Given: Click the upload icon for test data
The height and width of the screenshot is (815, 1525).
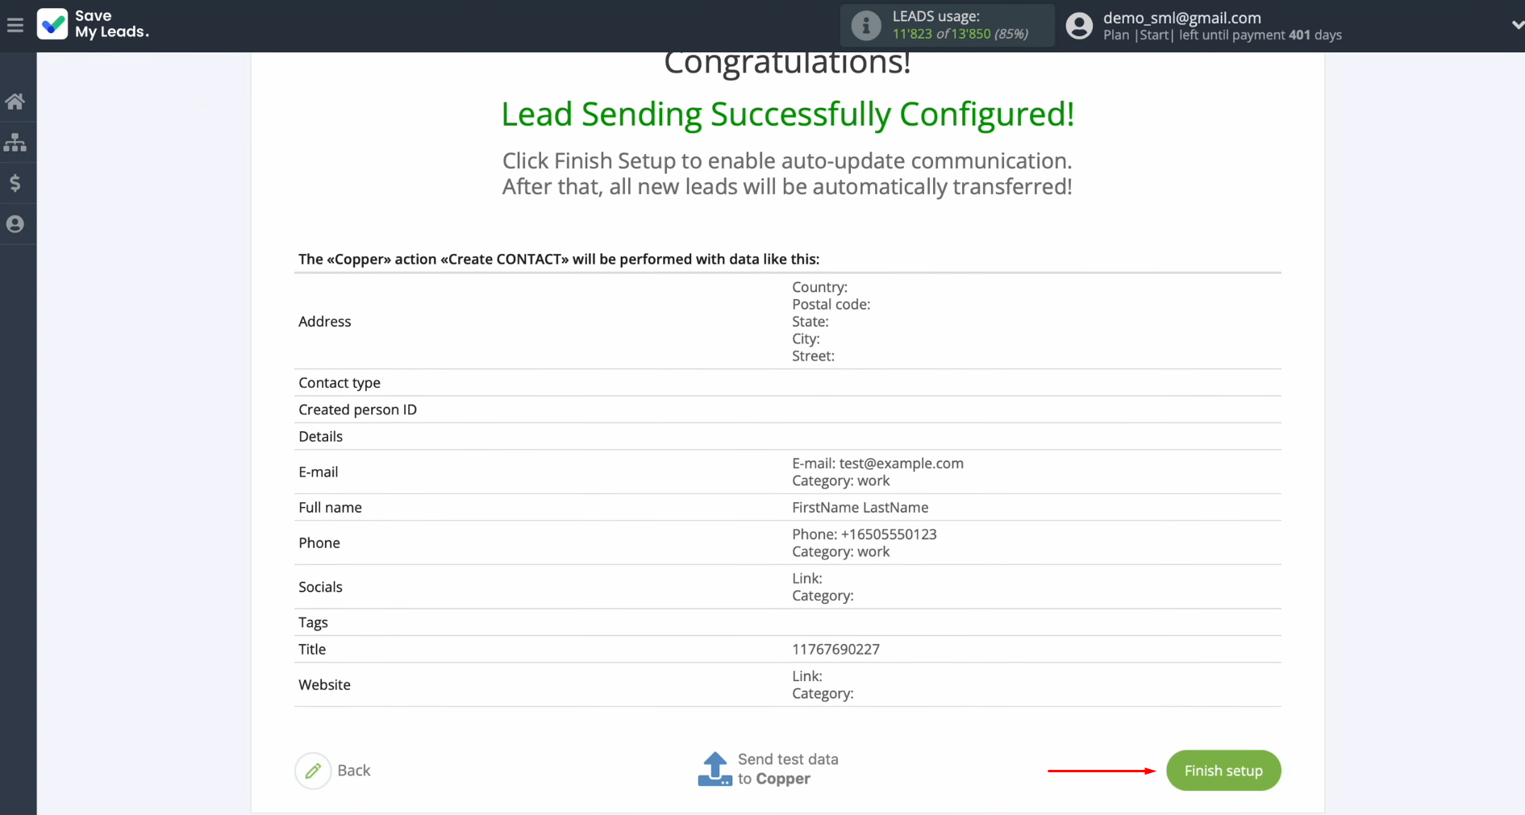Looking at the screenshot, I should pyautogui.click(x=715, y=769).
